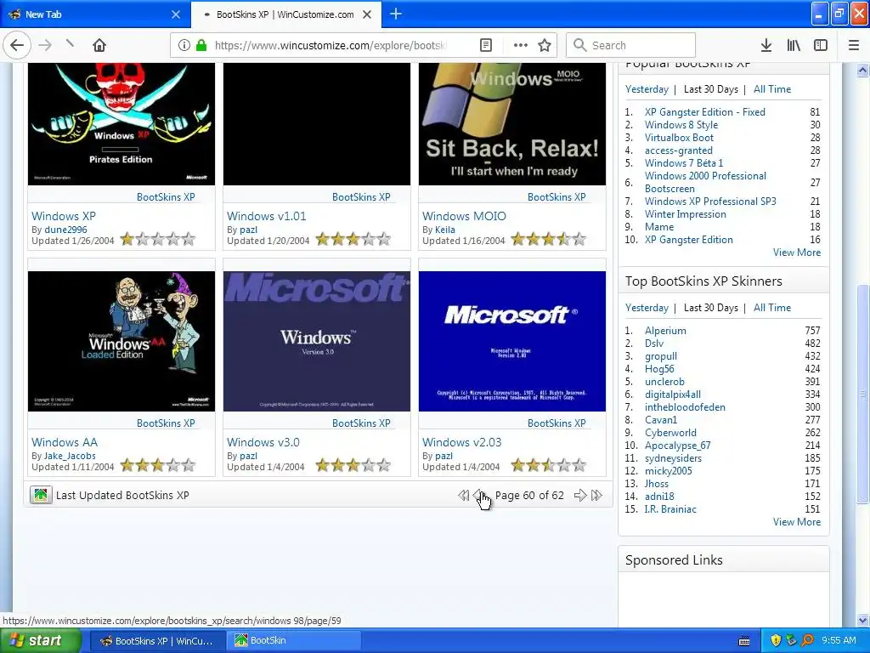870x653 pixels.
Task: Visit author Keila profile
Action: pos(445,230)
